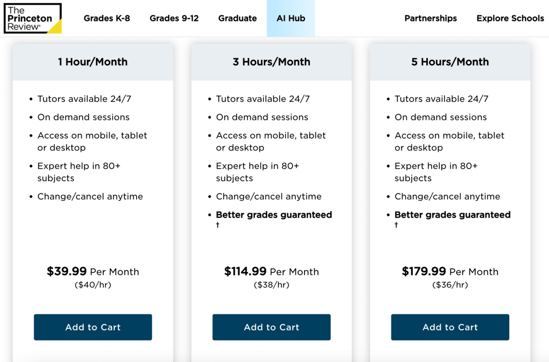Image resolution: width=549 pixels, height=362 pixels.
Task: Click the Tutors available 24/7 bullet
Action: click(84, 99)
